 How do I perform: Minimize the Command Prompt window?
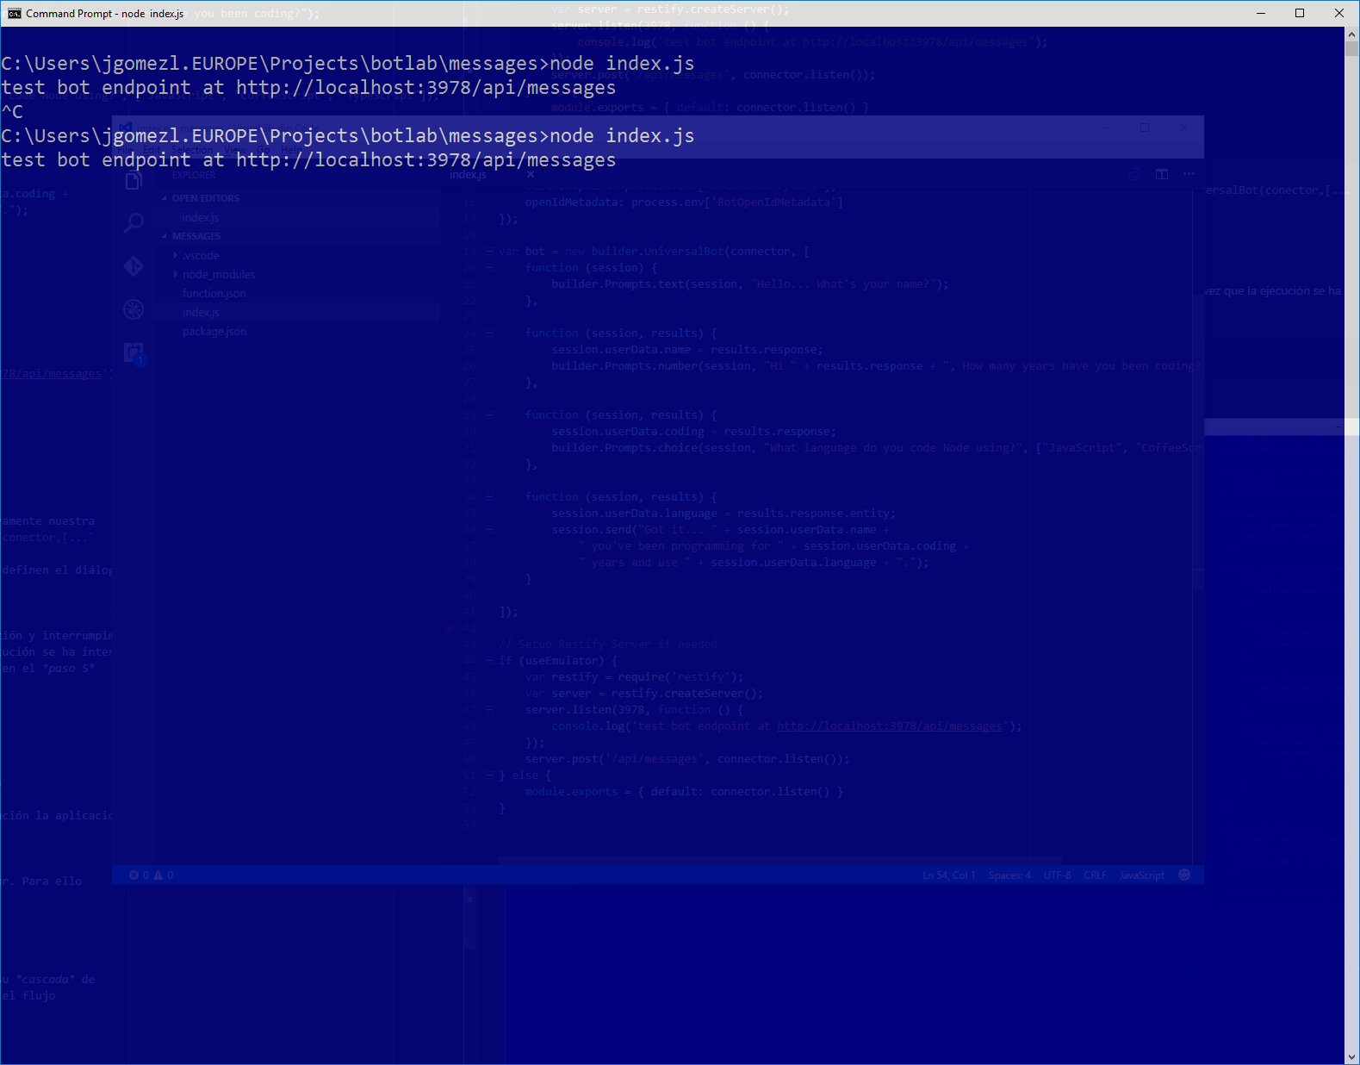click(x=1261, y=13)
